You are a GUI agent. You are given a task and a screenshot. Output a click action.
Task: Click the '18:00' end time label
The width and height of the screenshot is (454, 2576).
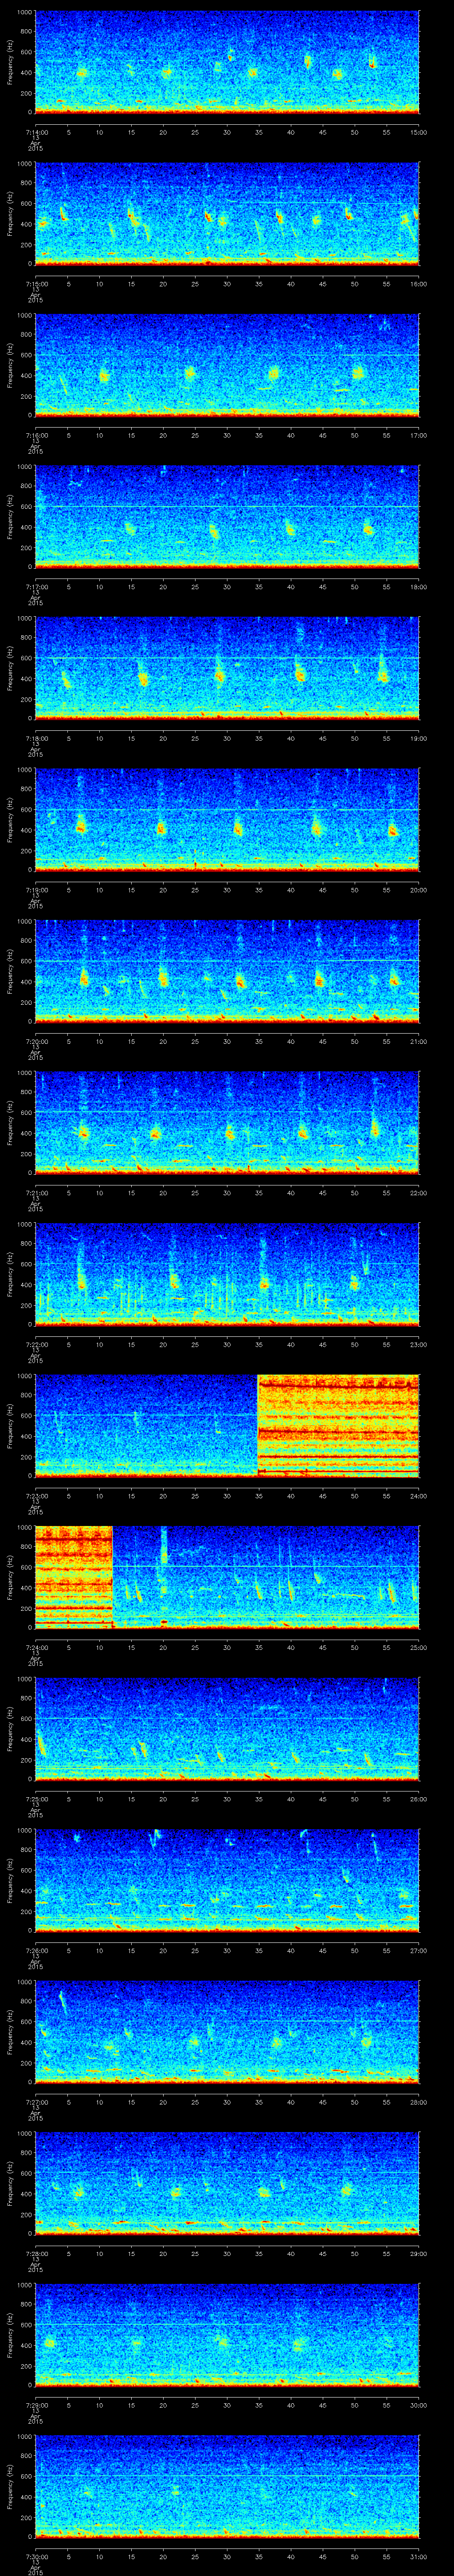(418, 587)
